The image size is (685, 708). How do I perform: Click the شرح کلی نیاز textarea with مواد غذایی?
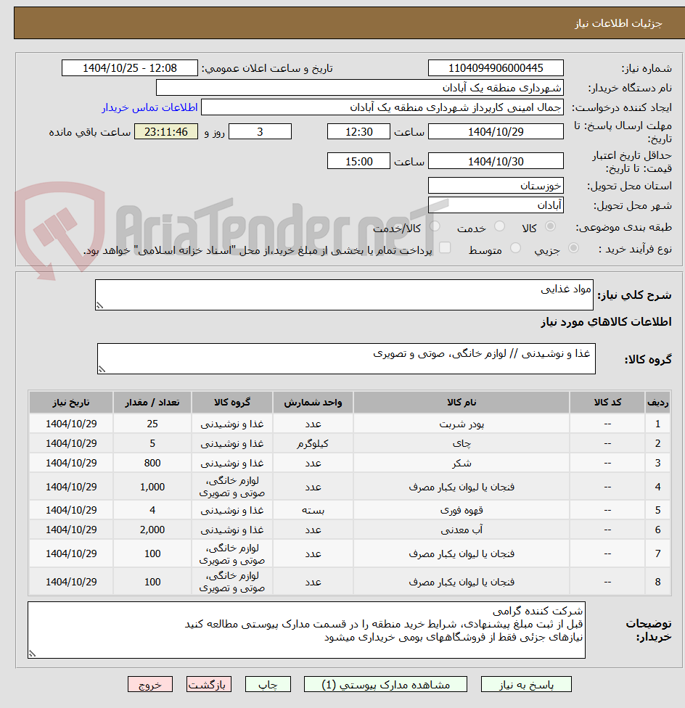click(x=344, y=295)
